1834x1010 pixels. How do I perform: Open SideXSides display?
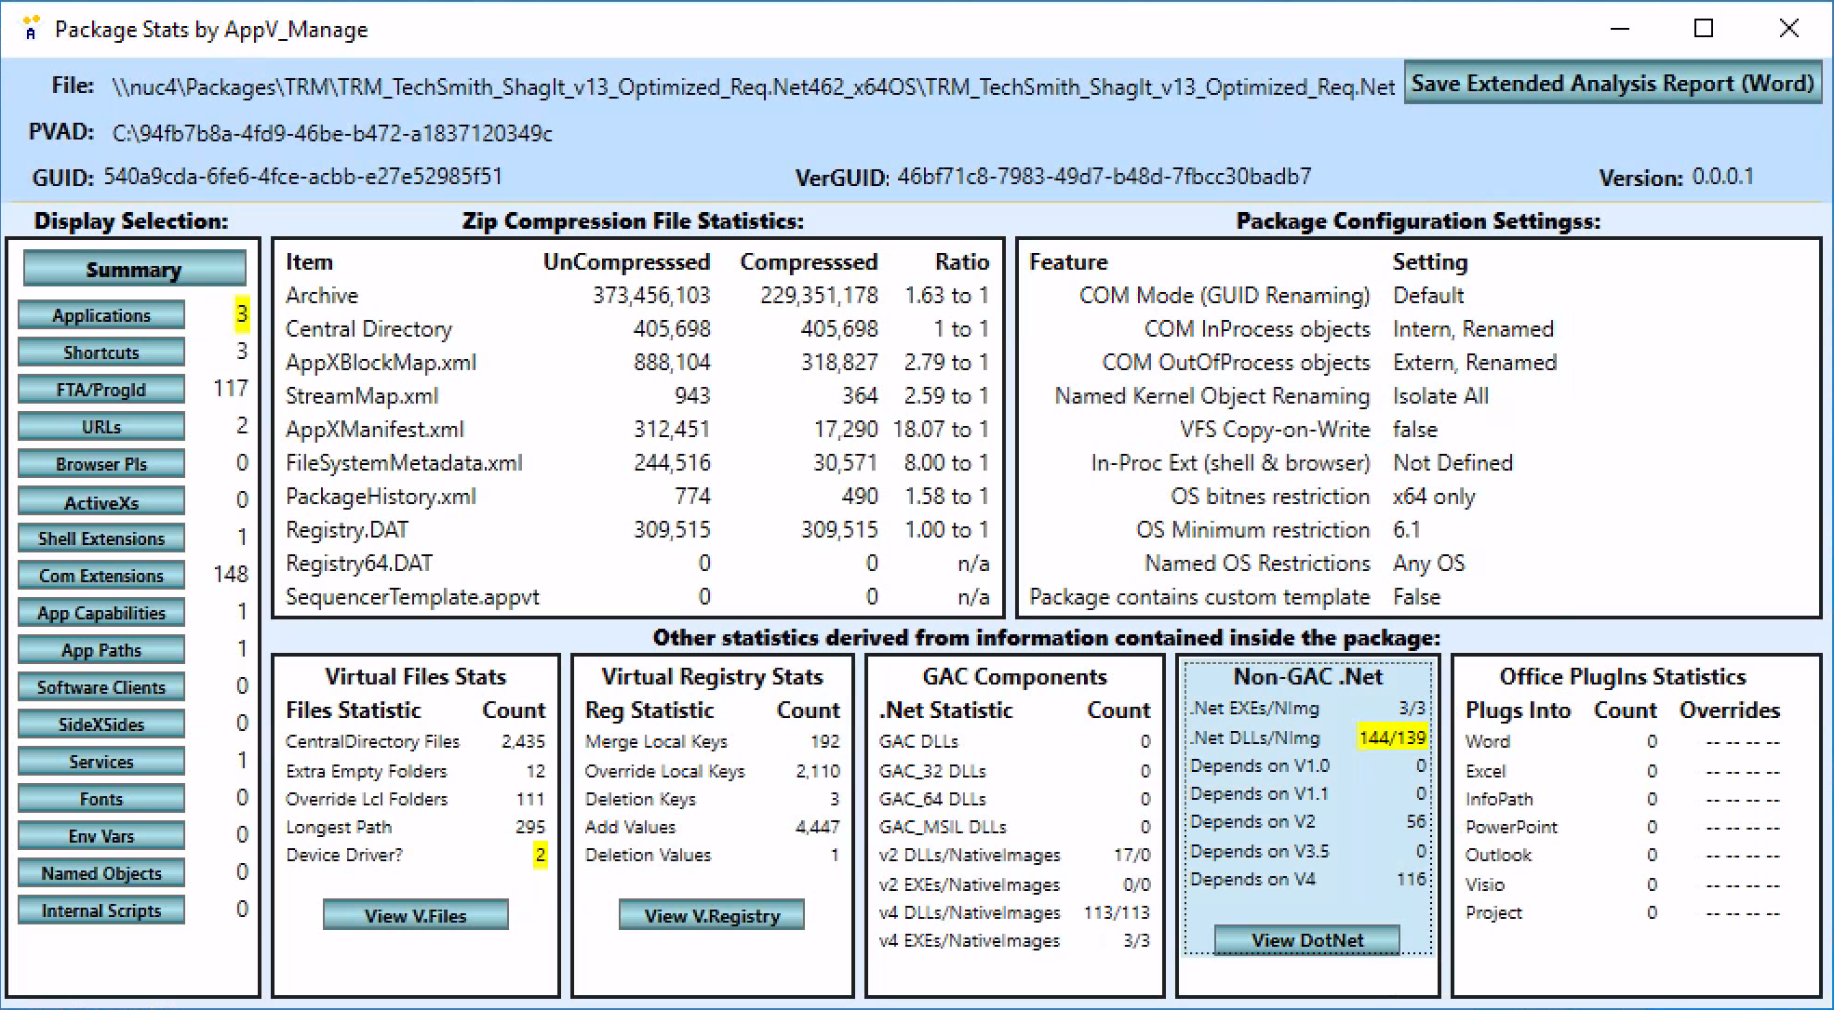coord(101,724)
